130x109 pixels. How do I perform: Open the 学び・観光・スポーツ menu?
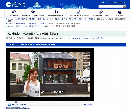(101, 13)
